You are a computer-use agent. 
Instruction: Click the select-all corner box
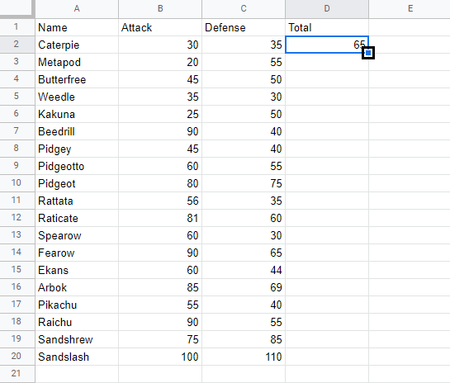pyautogui.click(x=17, y=8)
